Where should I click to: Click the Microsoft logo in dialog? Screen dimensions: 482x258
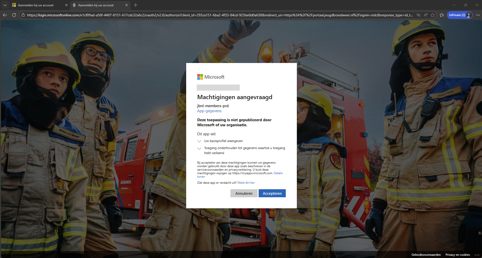coord(211,77)
